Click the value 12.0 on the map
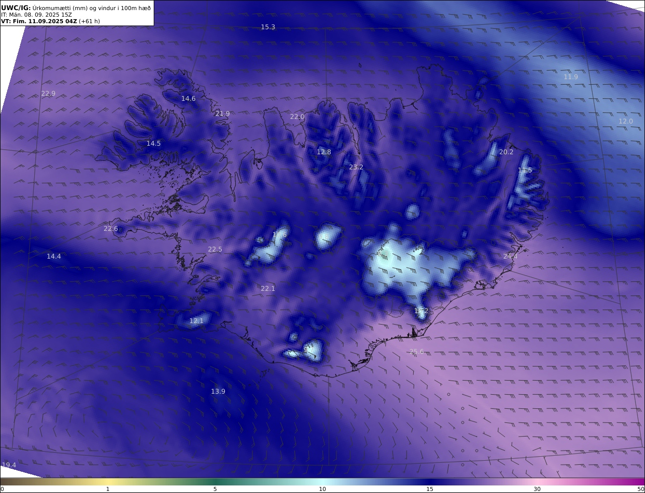The image size is (645, 493). 626,121
